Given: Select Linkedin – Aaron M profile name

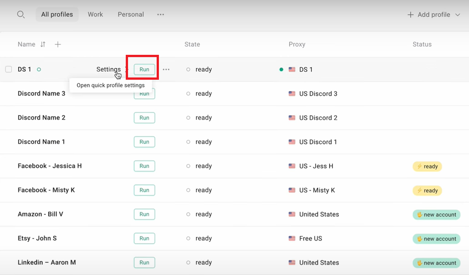Looking at the screenshot, I should tap(47, 262).
